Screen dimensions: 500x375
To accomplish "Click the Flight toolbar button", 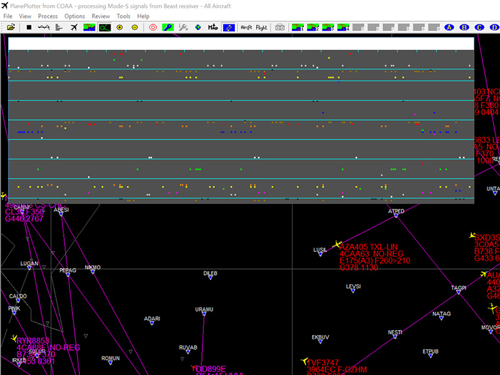I will tap(261, 27).
